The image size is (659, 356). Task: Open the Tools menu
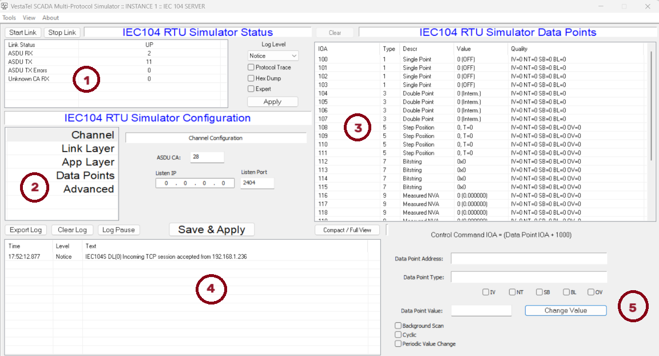[x=9, y=18]
